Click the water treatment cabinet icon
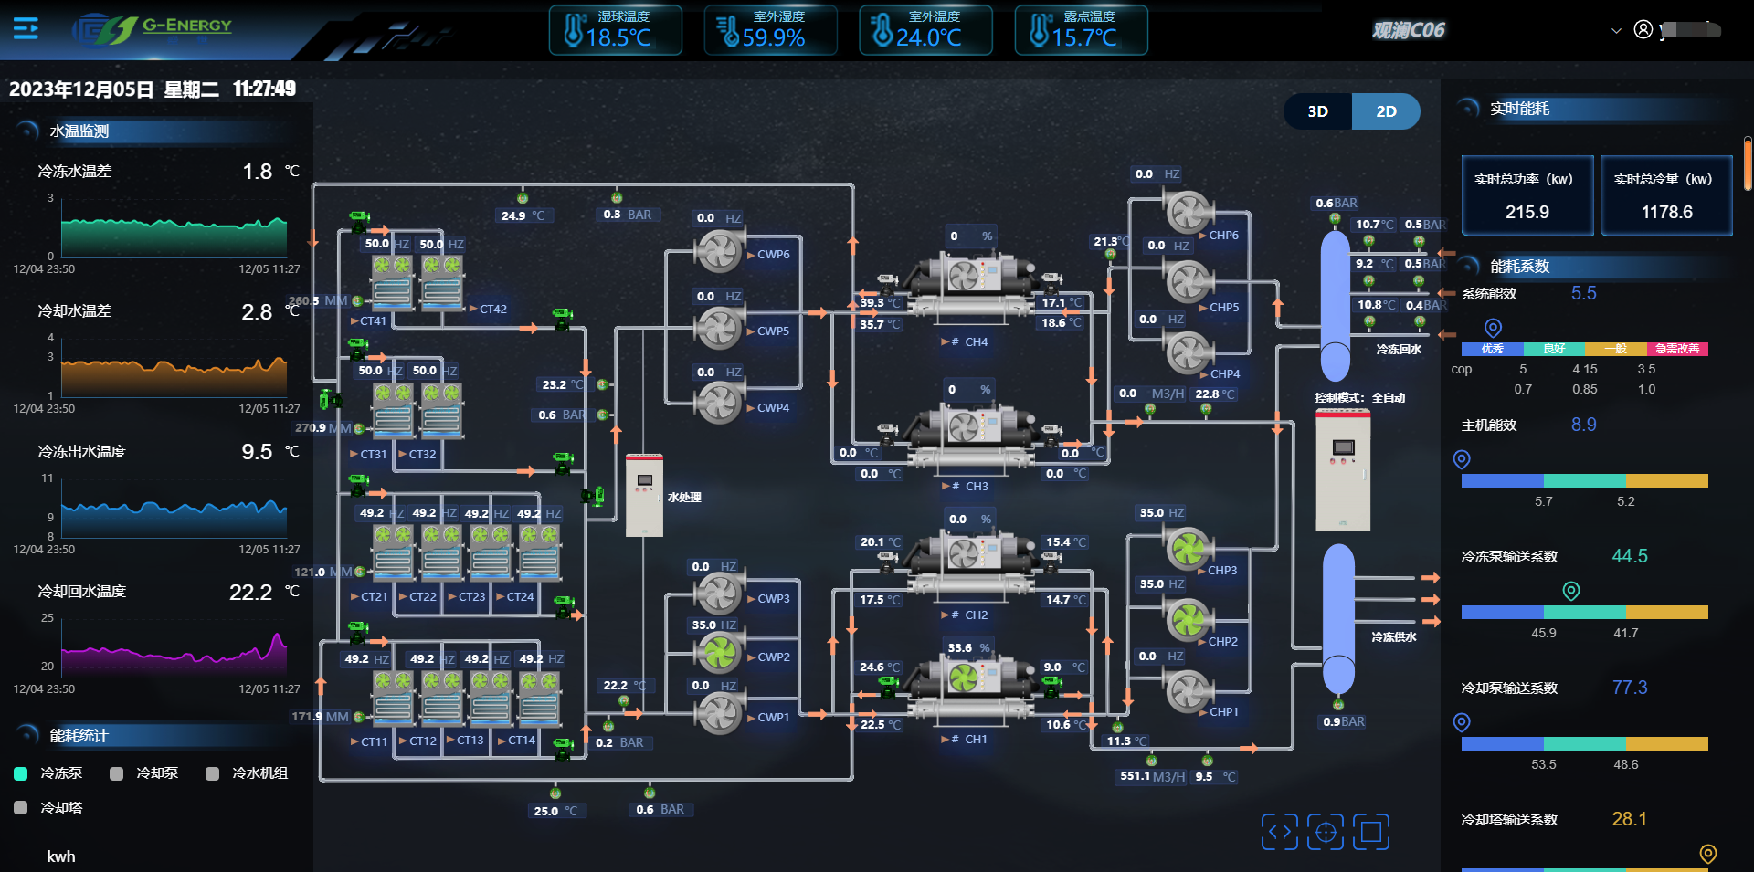Image resolution: width=1754 pixels, height=872 pixels. click(x=644, y=494)
